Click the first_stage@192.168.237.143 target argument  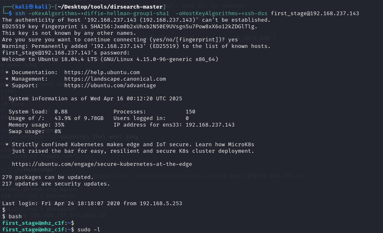[x=315, y=14]
